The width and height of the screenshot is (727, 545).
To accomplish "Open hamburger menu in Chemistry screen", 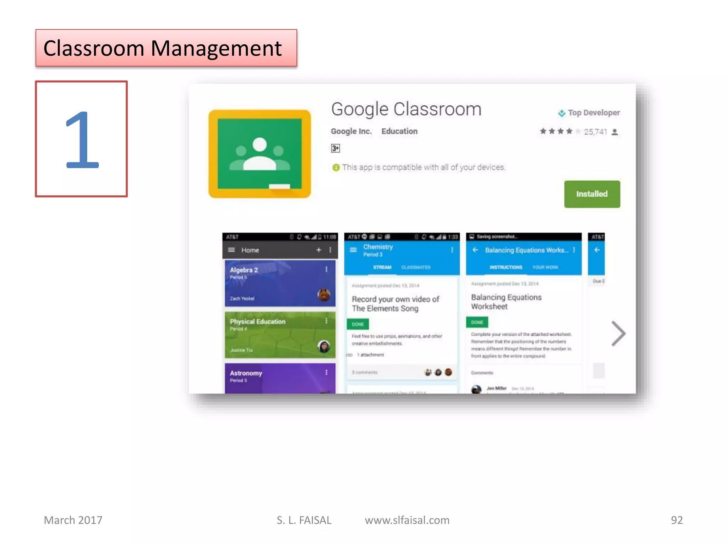I will (x=353, y=250).
